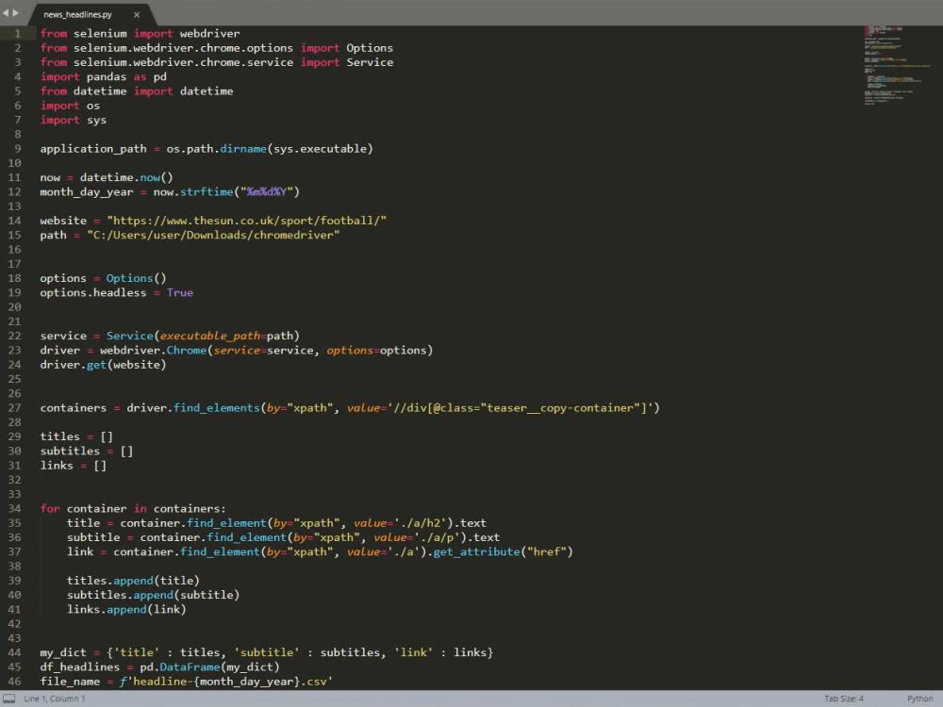The width and height of the screenshot is (943, 707).
Task: Click Options import name on line 2
Action: tap(370, 48)
